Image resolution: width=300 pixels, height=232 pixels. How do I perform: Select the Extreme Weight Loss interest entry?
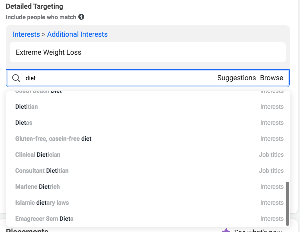point(148,52)
